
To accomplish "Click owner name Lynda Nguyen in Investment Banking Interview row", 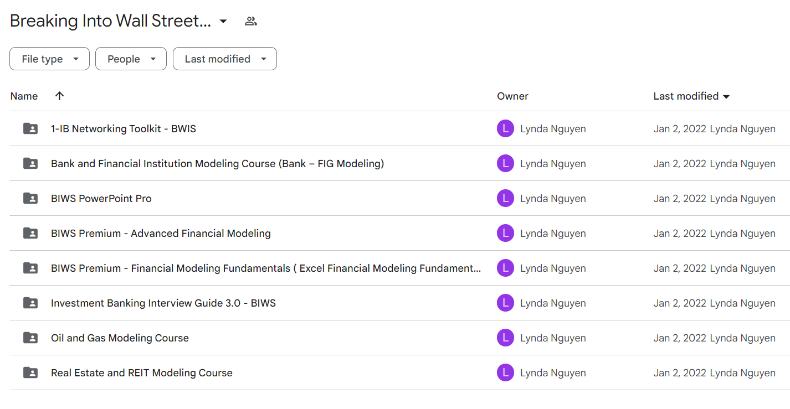I will point(553,303).
